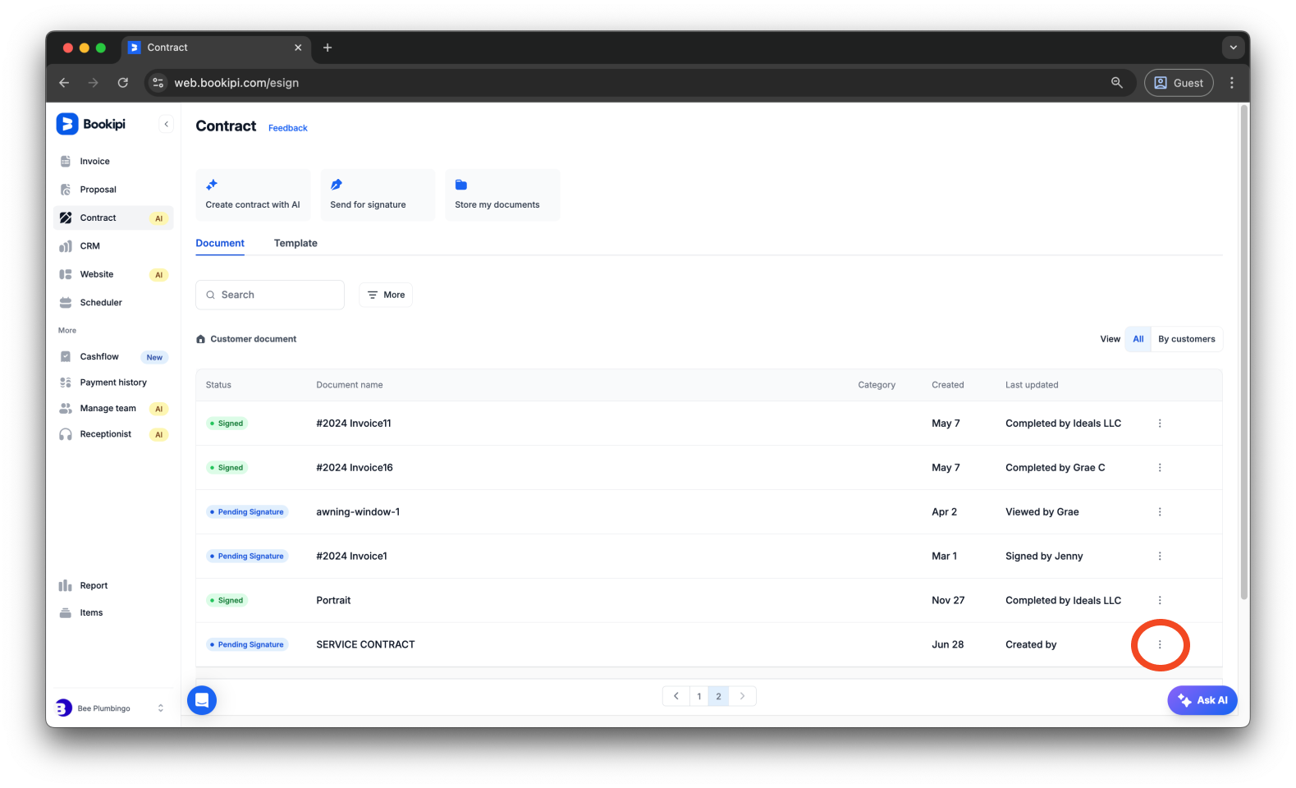
Task: Open the CRM sidebar item
Action: pyautogui.click(x=89, y=246)
